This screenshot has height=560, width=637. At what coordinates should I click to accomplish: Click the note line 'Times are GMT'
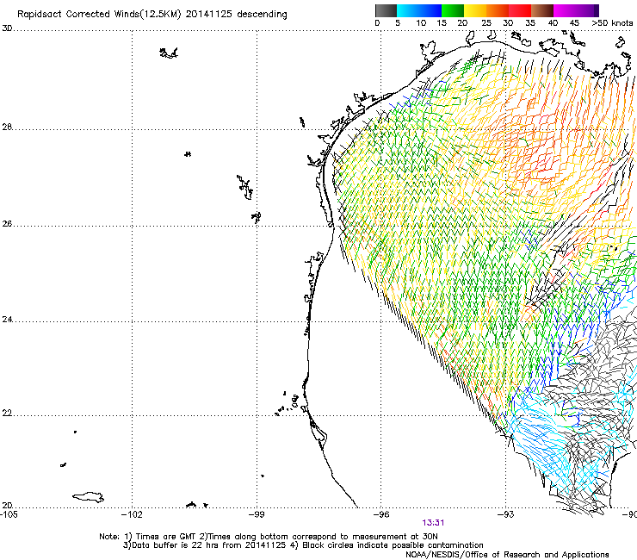[165, 537]
